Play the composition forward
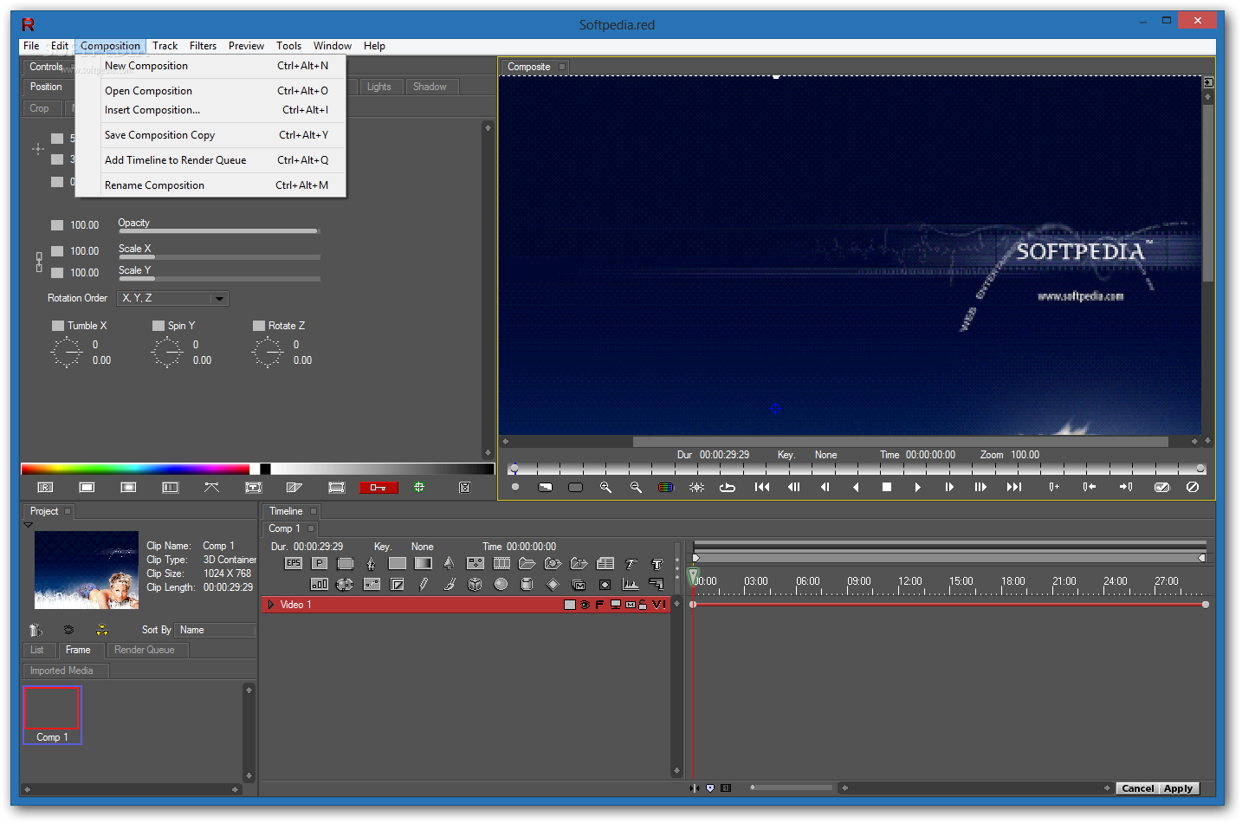1242x823 pixels. tap(917, 488)
